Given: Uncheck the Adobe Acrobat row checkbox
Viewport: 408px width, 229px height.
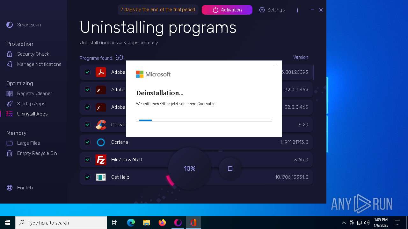Looking at the screenshot, I should (87, 72).
